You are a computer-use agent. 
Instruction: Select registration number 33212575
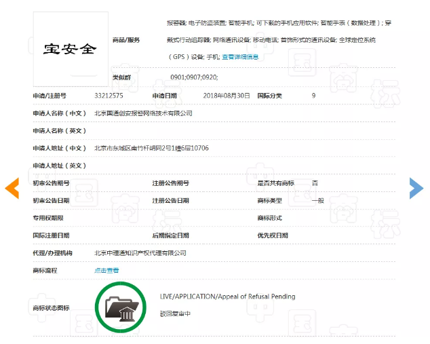[x=109, y=96]
